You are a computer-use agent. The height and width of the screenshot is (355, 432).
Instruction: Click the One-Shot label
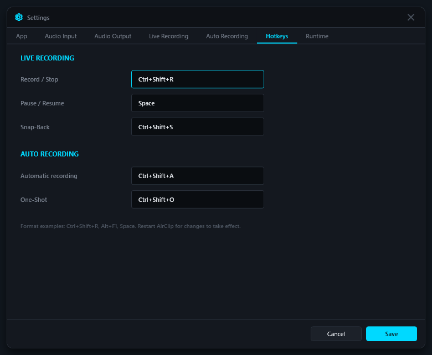coord(34,200)
